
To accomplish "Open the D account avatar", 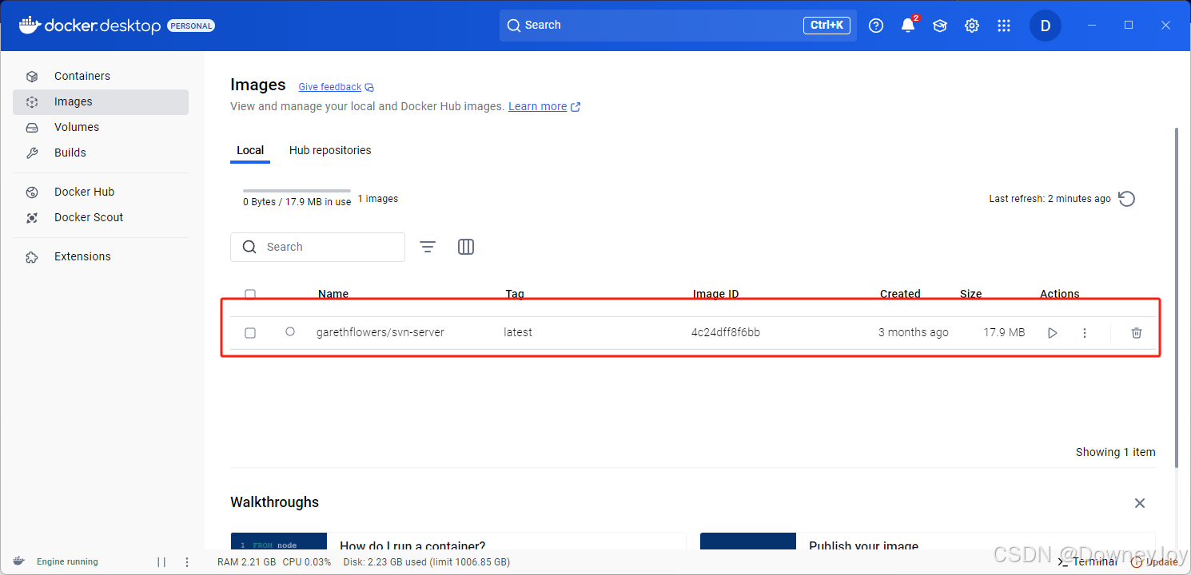I will (1046, 26).
